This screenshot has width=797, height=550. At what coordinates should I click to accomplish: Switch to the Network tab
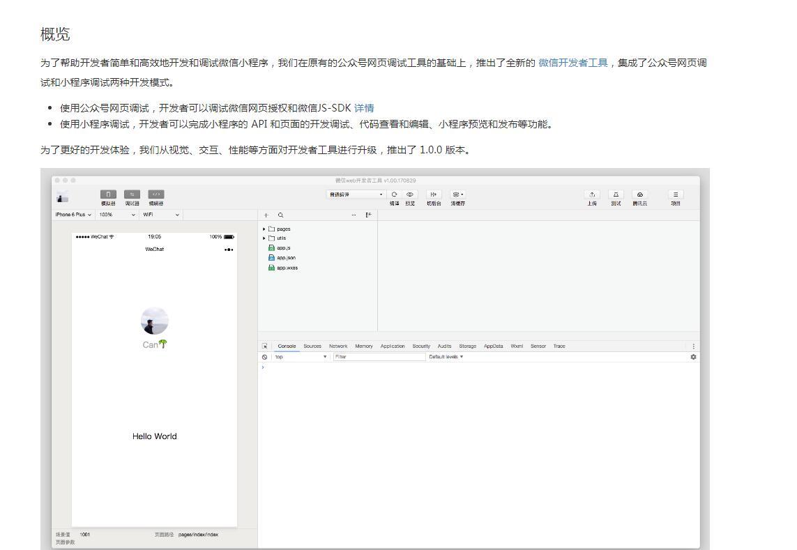[x=338, y=346]
